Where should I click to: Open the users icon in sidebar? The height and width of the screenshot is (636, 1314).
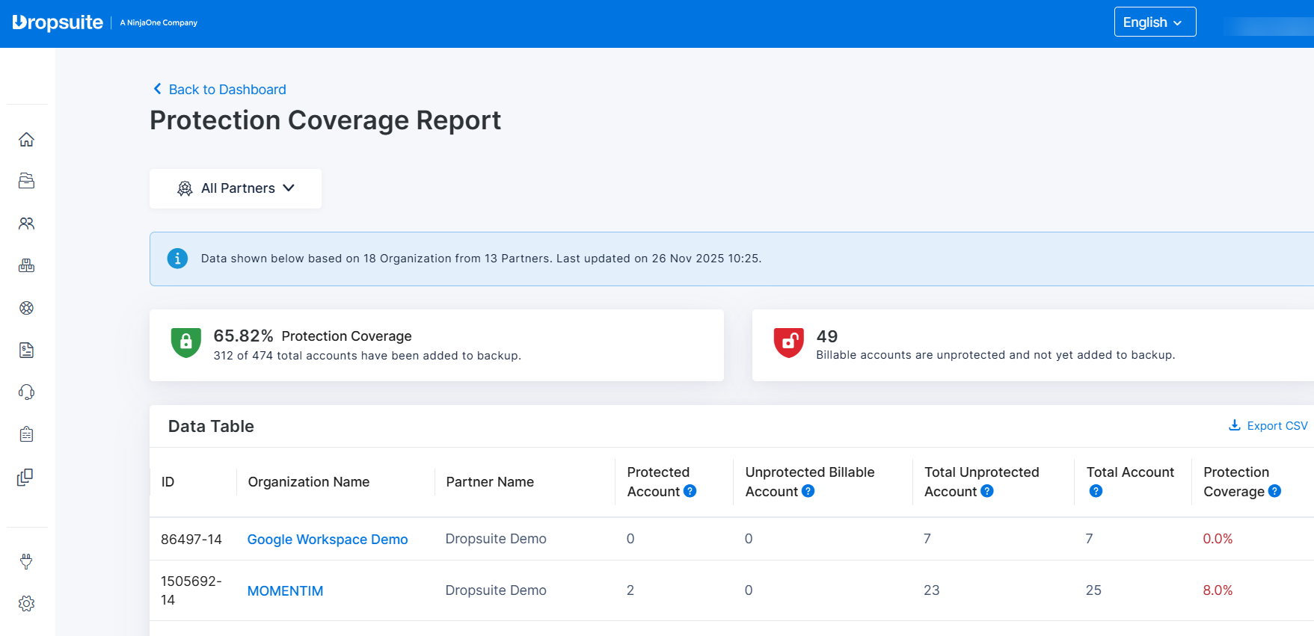tap(26, 223)
